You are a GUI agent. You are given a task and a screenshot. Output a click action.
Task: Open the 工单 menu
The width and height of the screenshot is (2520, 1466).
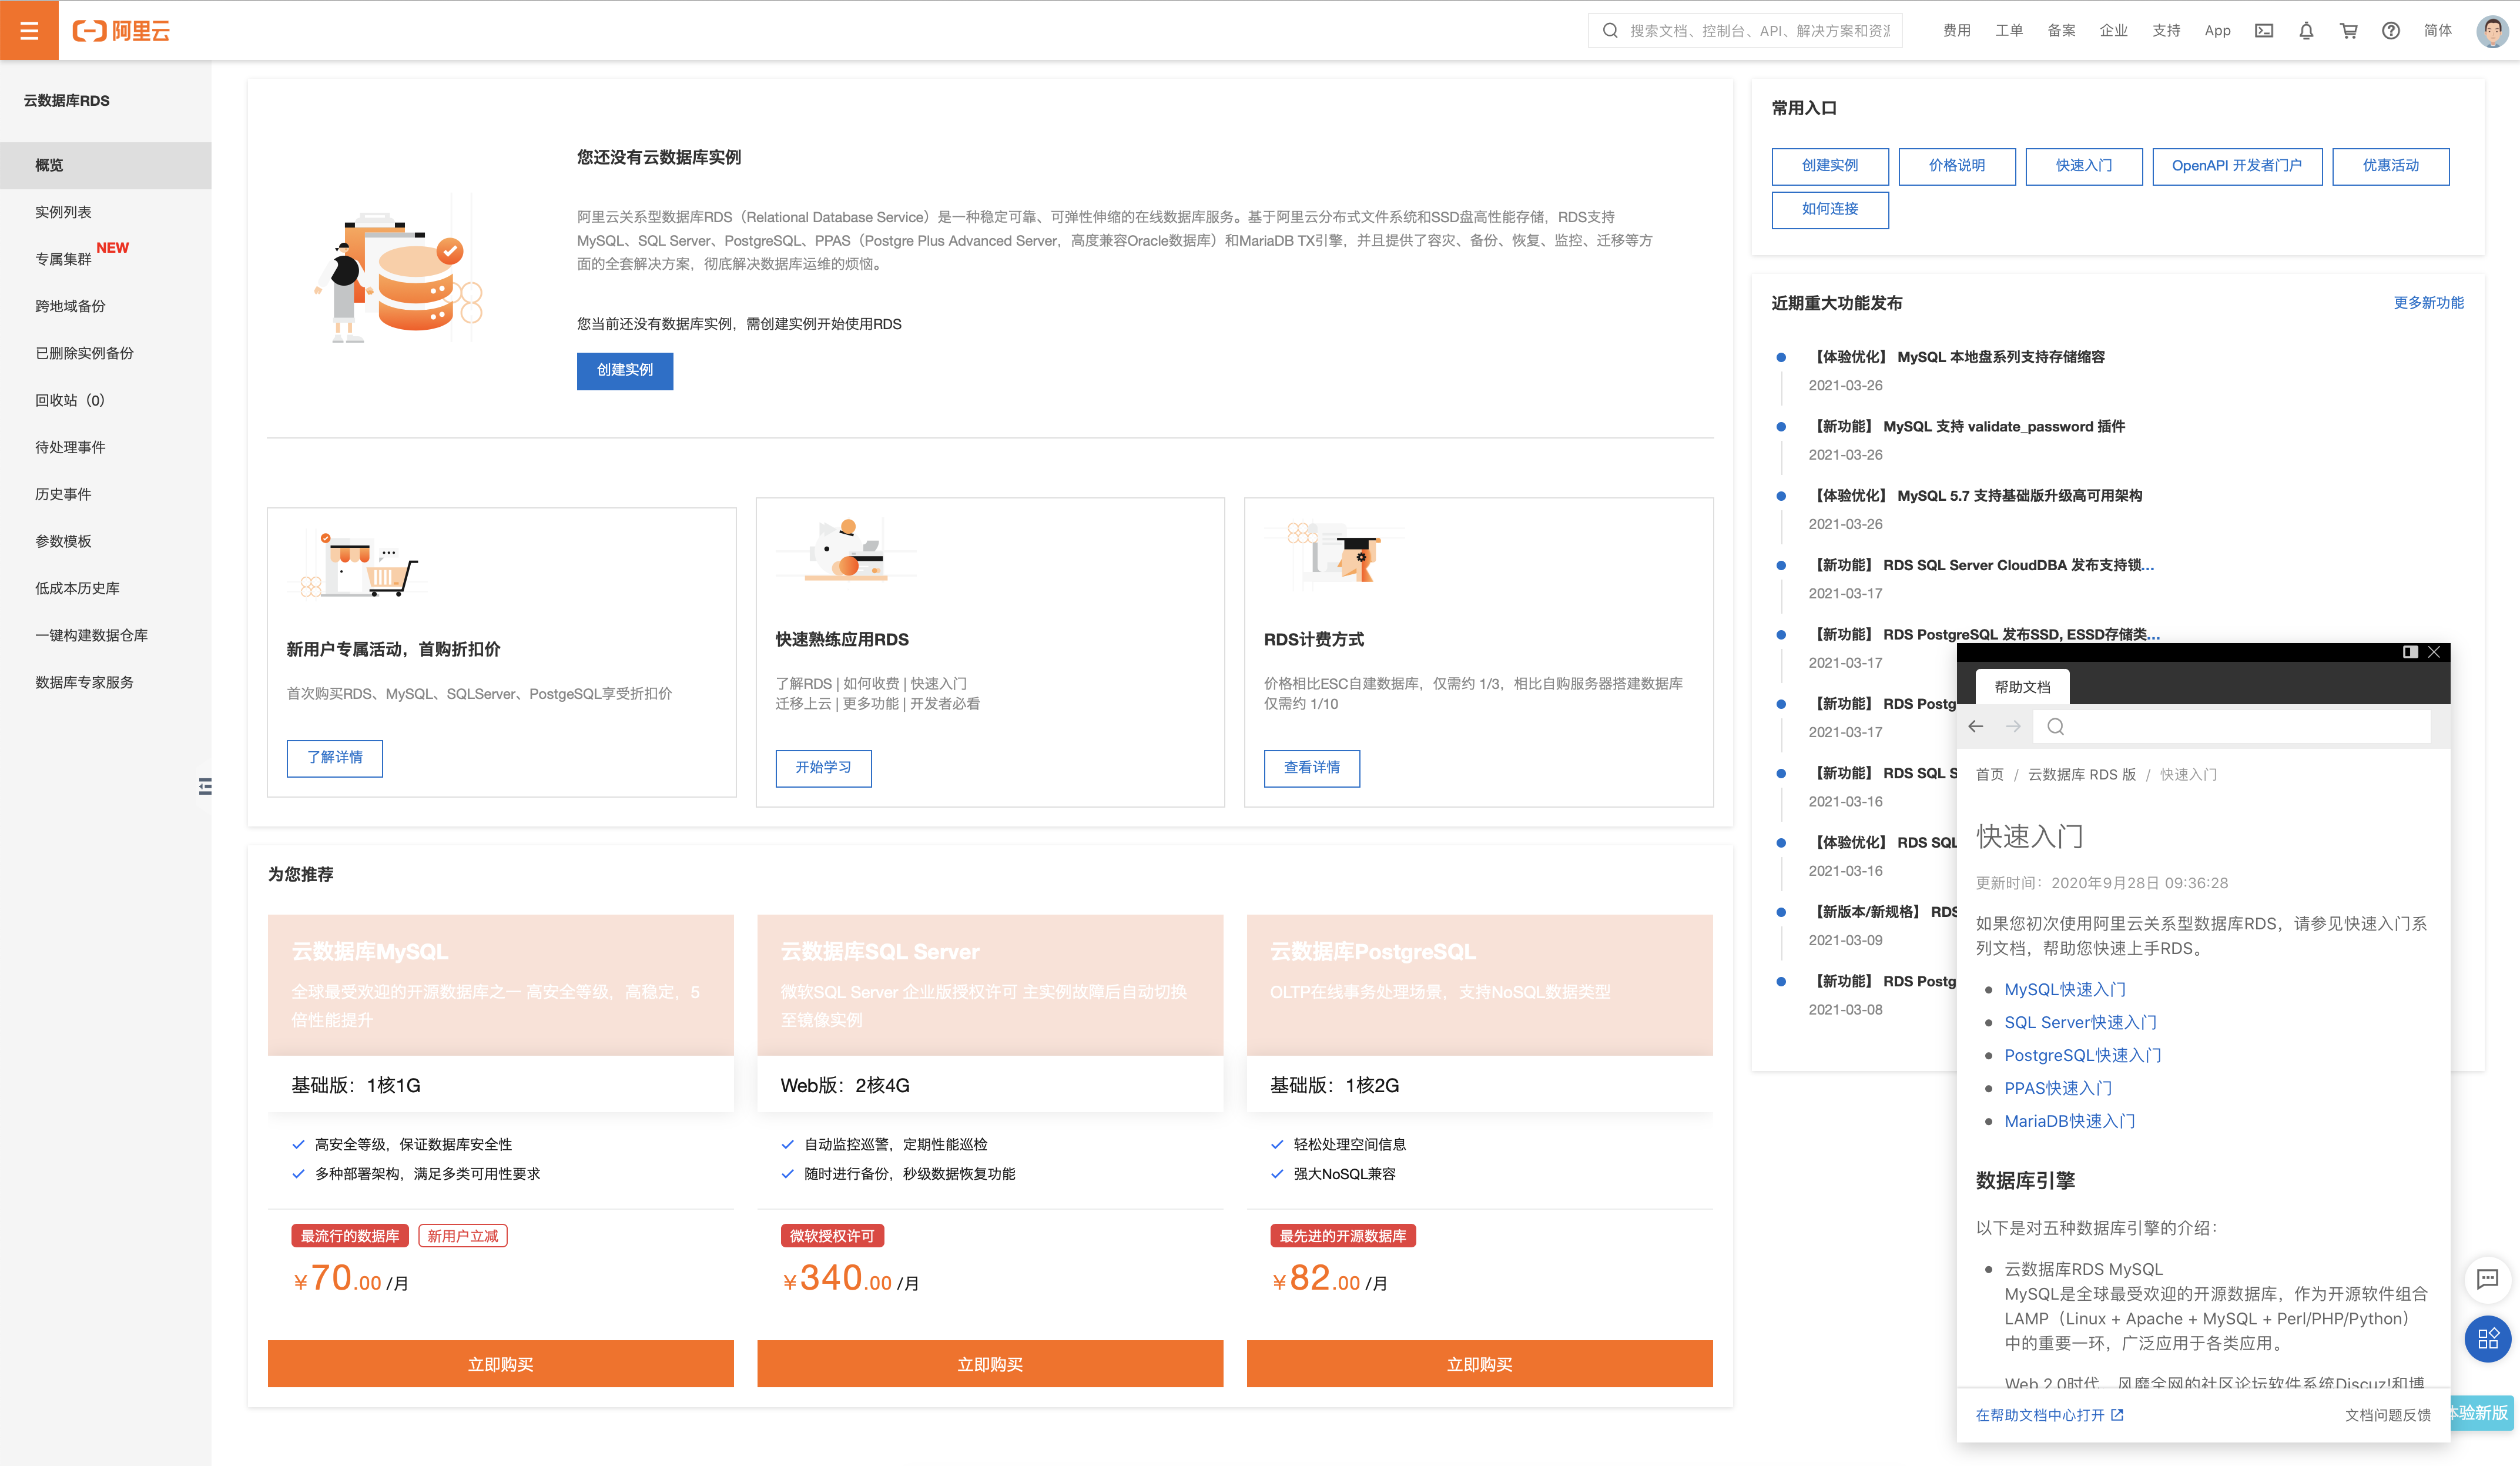click(x=2009, y=31)
